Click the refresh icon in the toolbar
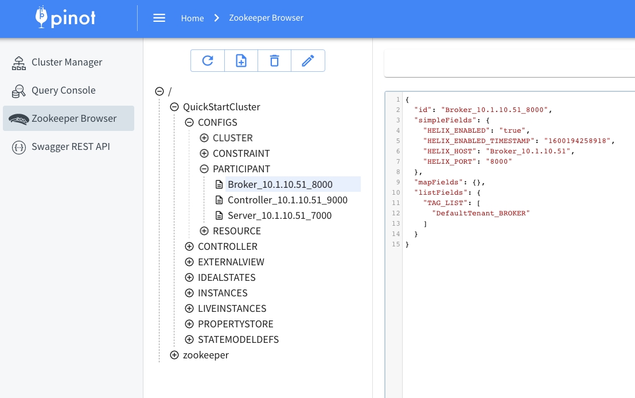 (x=207, y=61)
